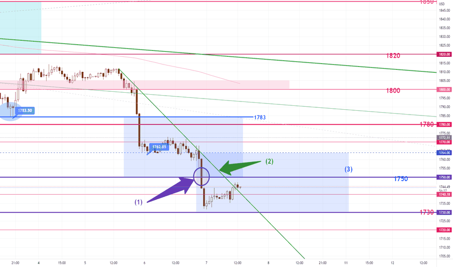Select the red 1780 chart text label
This screenshot has width=453, height=267.
coord(427,124)
